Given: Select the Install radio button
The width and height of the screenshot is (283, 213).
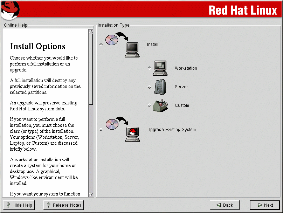Looking at the screenshot, I should [101, 44].
